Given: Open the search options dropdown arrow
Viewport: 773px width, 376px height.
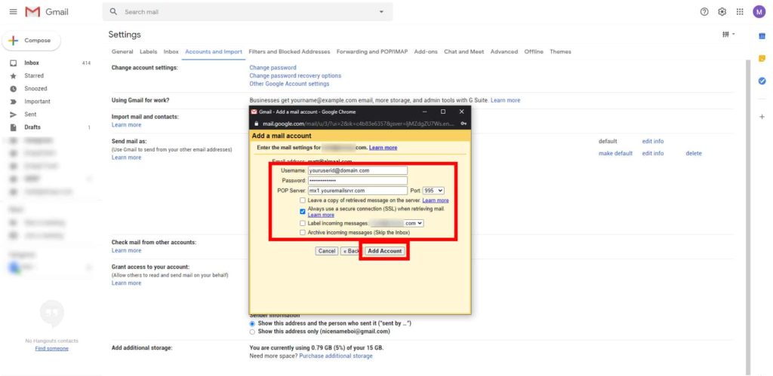Looking at the screenshot, I should [x=381, y=12].
